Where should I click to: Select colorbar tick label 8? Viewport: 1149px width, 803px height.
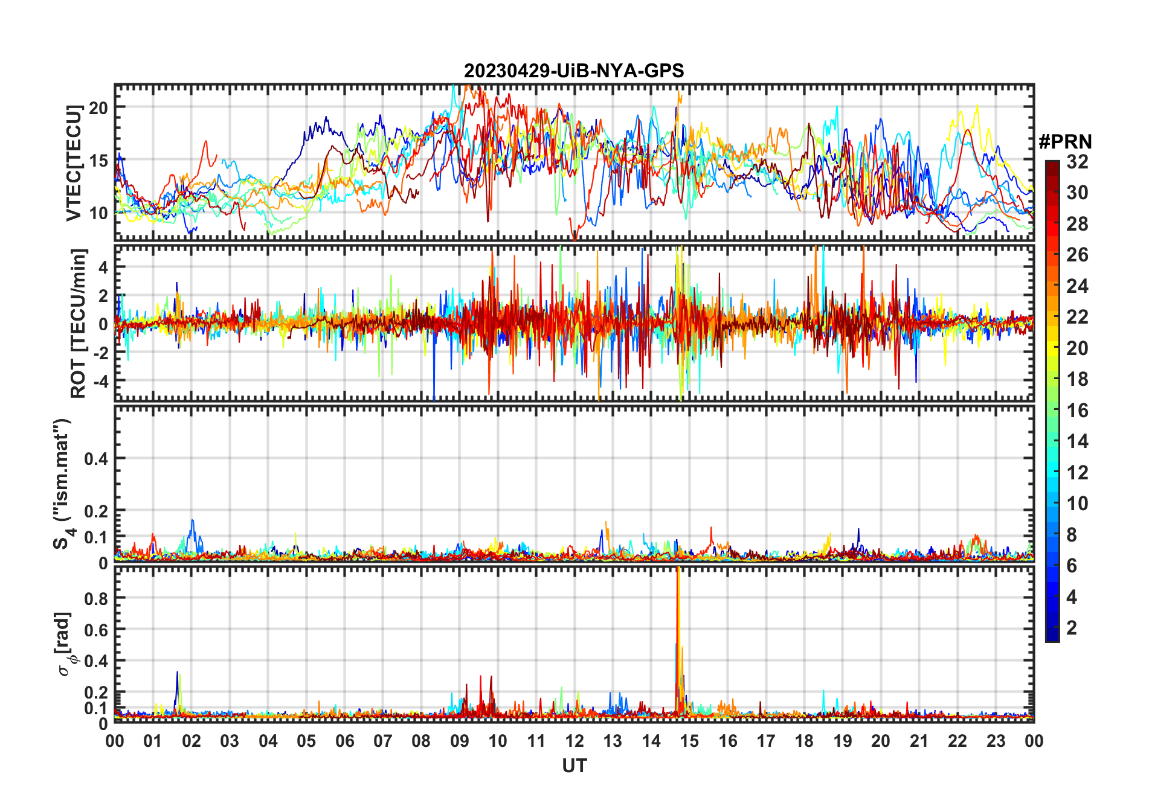click(1072, 535)
